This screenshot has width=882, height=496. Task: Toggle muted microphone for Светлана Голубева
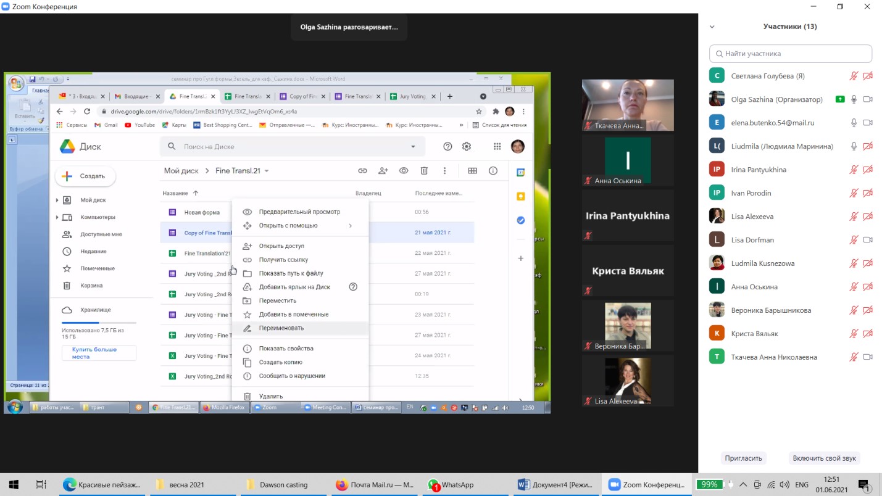click(x=854, y=76)
